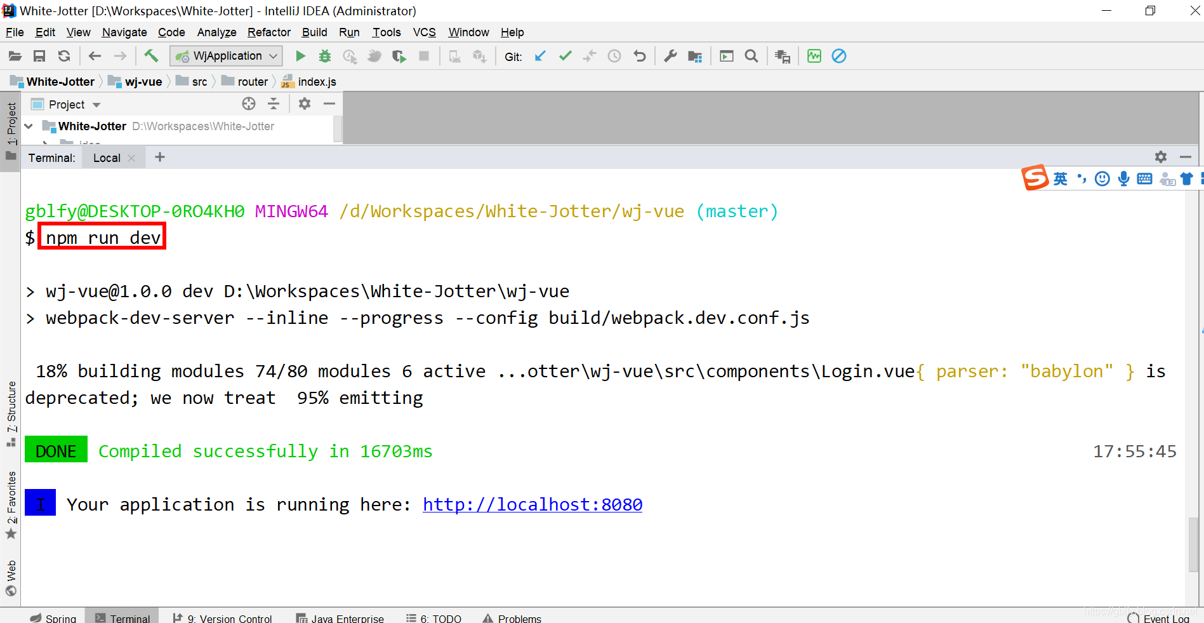Commit changes using the Git green checkmark

[x=565, y=57]
